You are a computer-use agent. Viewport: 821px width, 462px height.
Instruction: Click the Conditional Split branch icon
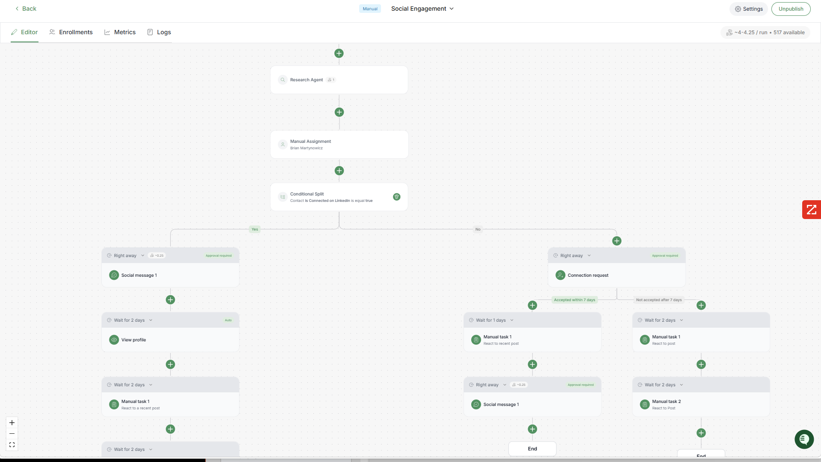[283, 197]
